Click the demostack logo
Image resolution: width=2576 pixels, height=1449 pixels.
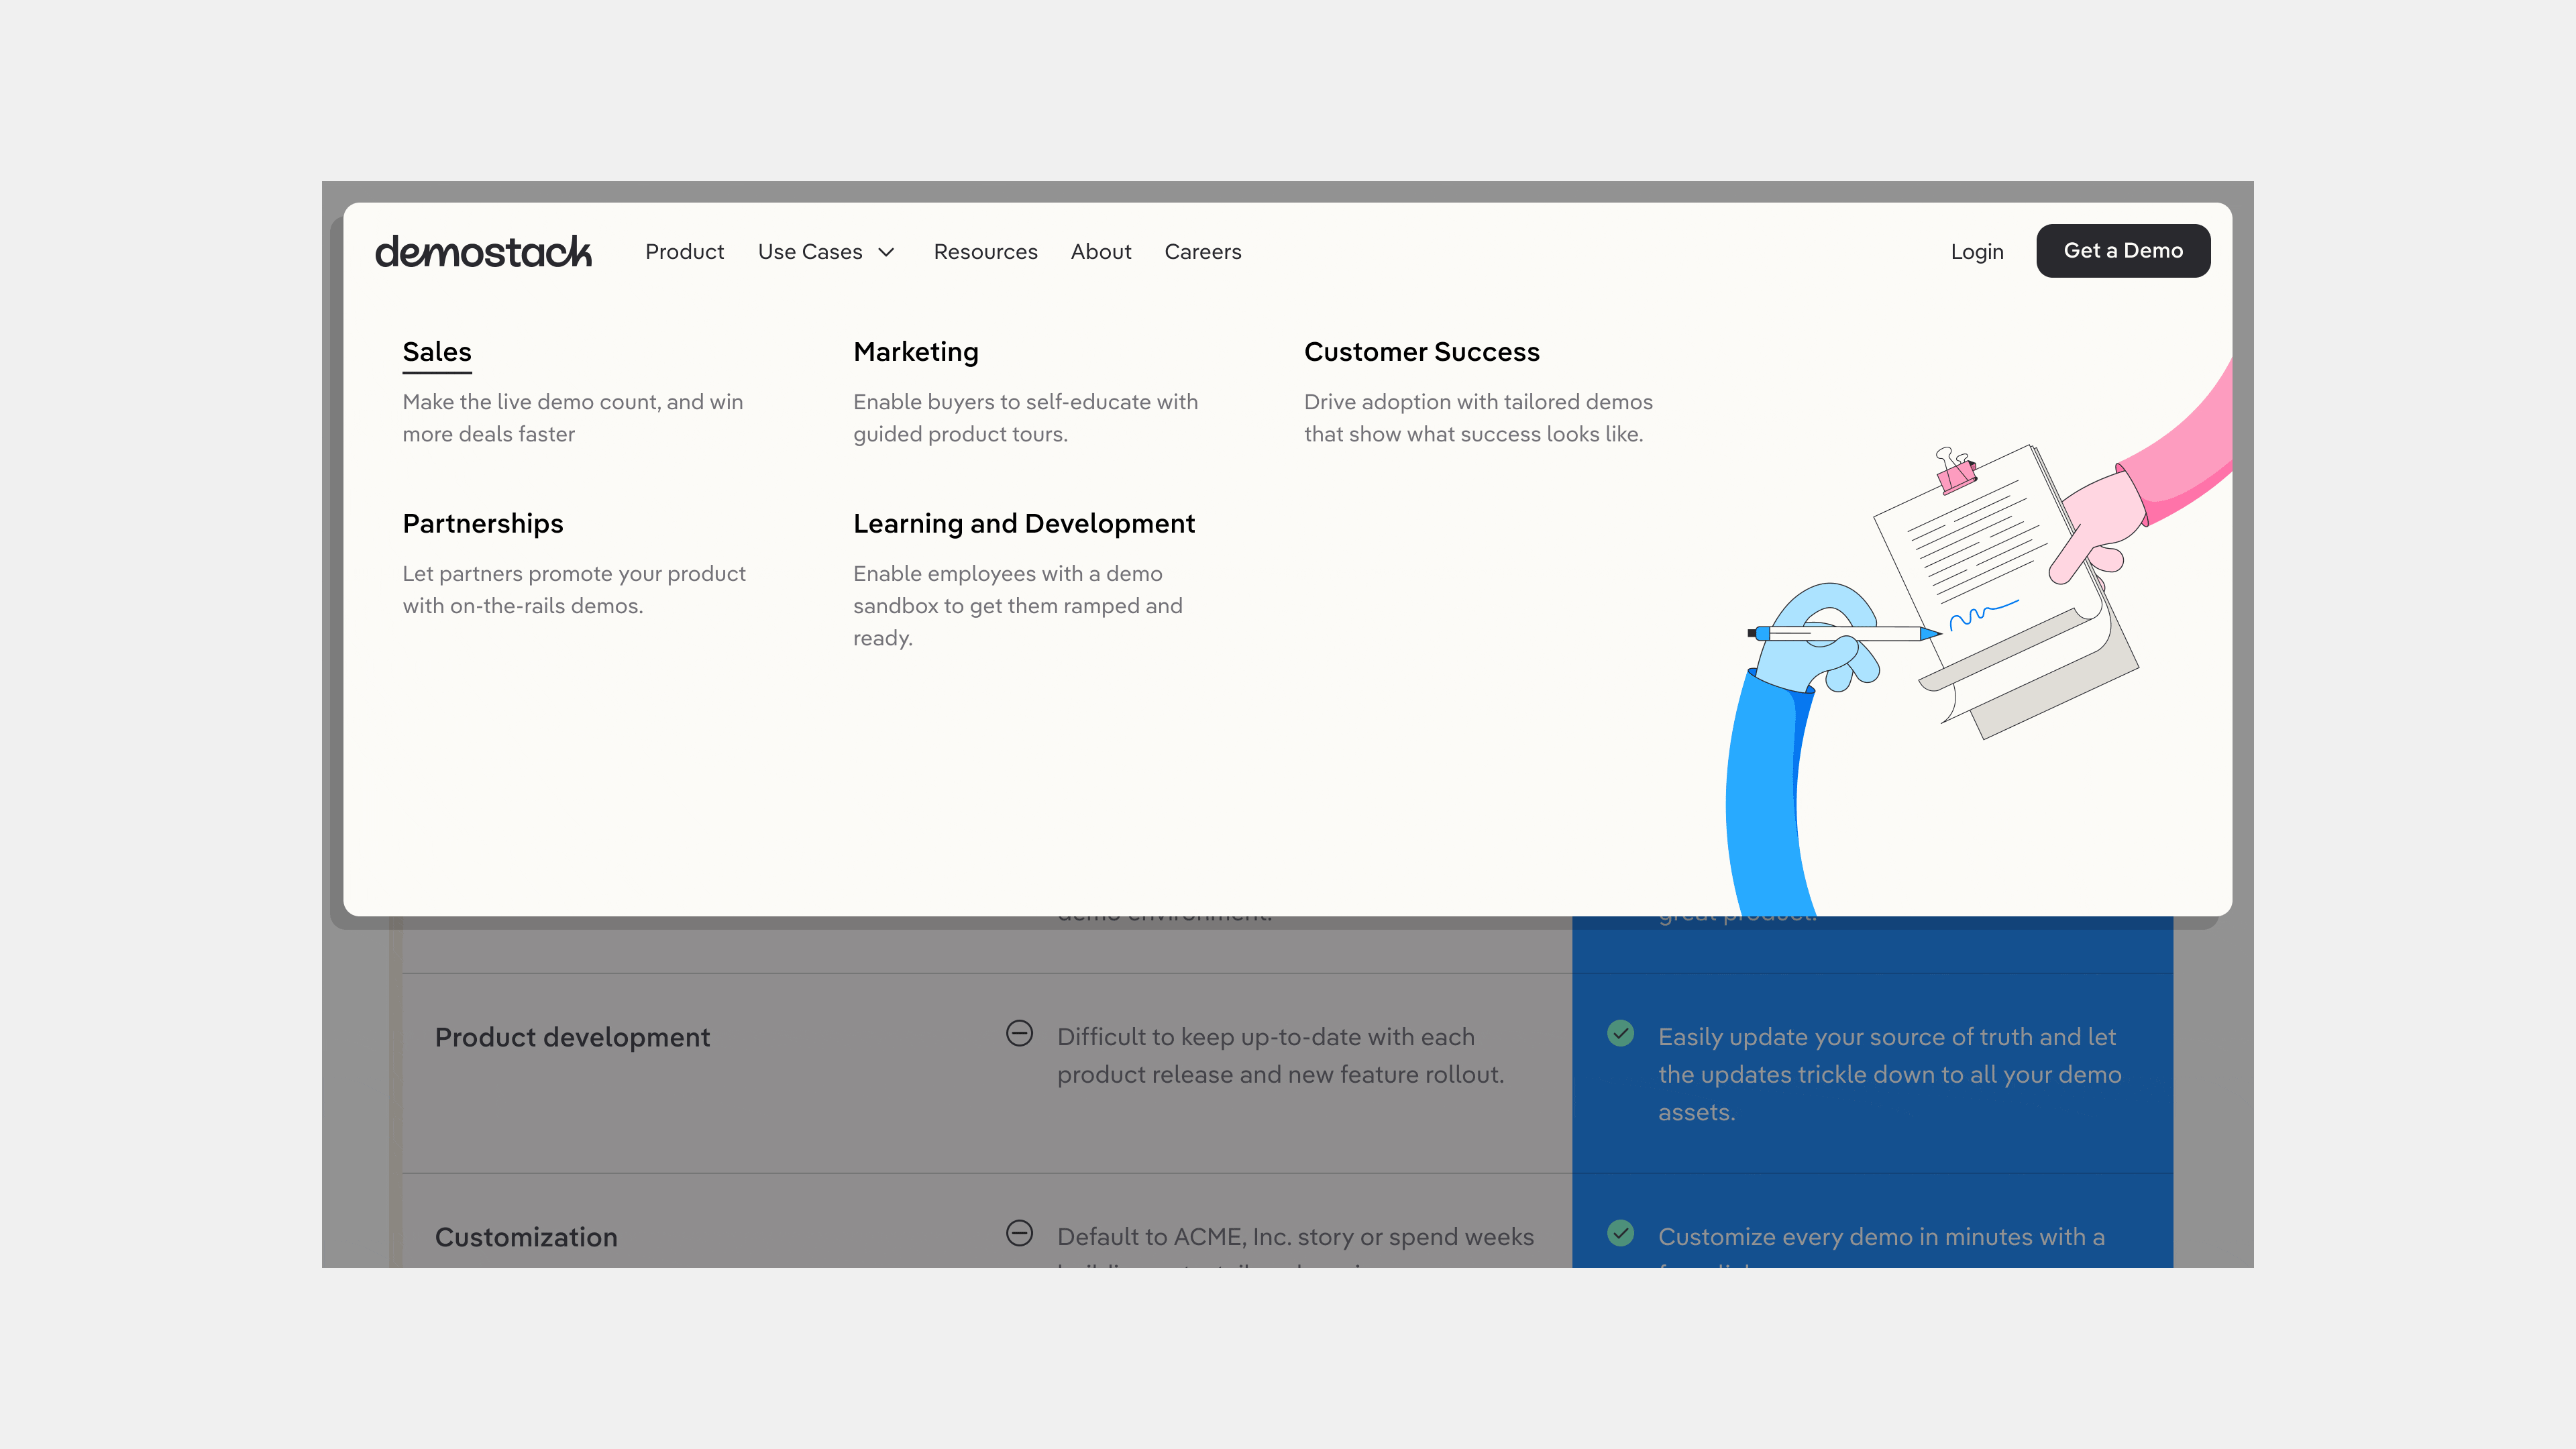483,252
